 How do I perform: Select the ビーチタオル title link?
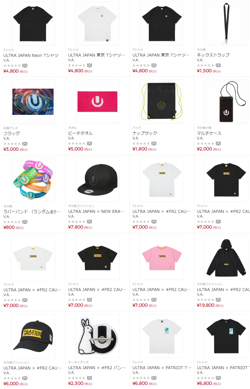coord(80,133)
